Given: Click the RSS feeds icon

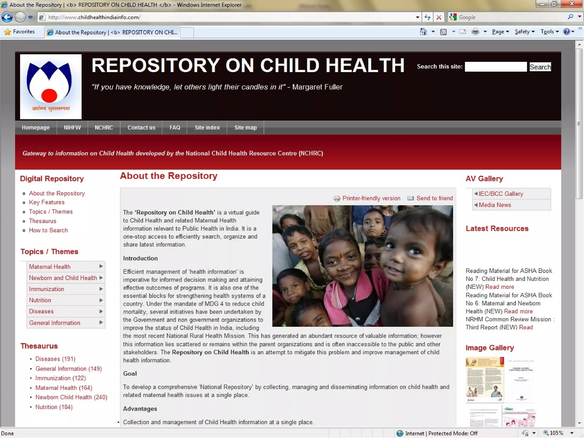Looking at the screenshot, I should (x=443, y=32).
